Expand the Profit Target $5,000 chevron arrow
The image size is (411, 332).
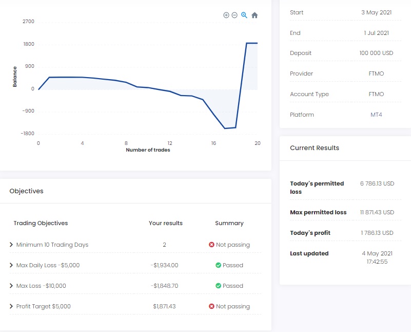pyautogui.click(x=11, y=306)
